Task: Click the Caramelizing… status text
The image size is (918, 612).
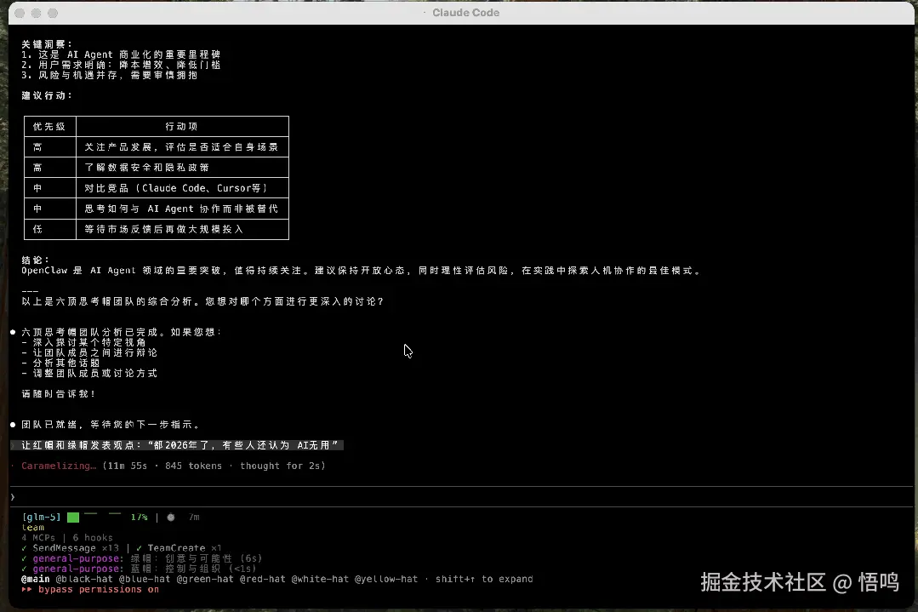Action: 59,466
